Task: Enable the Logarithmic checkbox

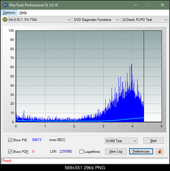Action: pos(81,152)
